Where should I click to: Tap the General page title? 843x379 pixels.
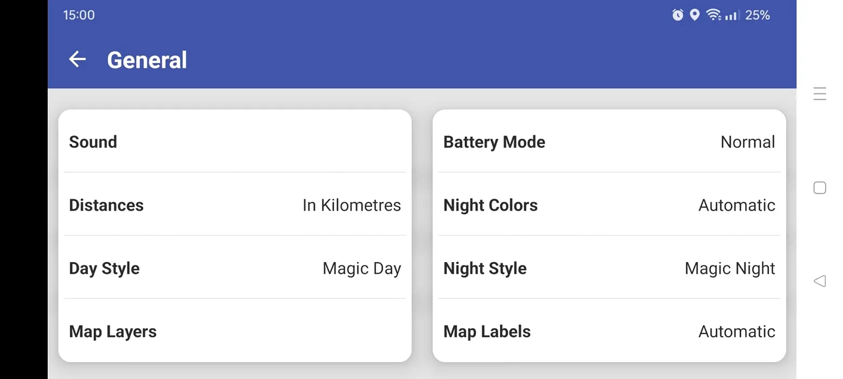tap(147, 60)
